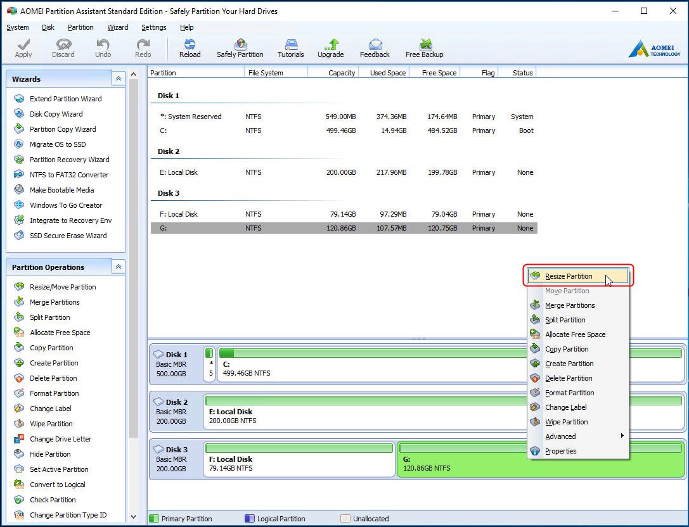
Task: Select the C: 499.46GB partition bar
Action: [x=451, y=364]
